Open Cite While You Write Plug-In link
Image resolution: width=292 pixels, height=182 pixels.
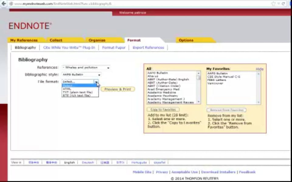point(69,48)
